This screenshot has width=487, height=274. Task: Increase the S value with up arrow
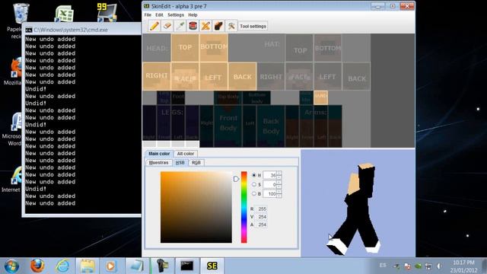point(279,183)
